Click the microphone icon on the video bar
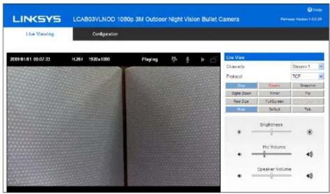 click(x=187, y=60)
